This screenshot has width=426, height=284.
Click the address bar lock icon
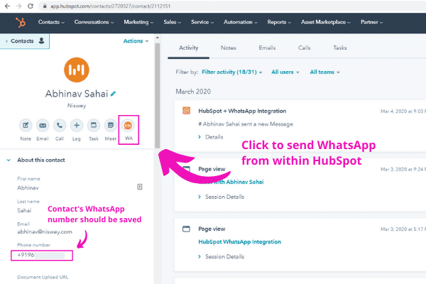click(x=45, y=6)
